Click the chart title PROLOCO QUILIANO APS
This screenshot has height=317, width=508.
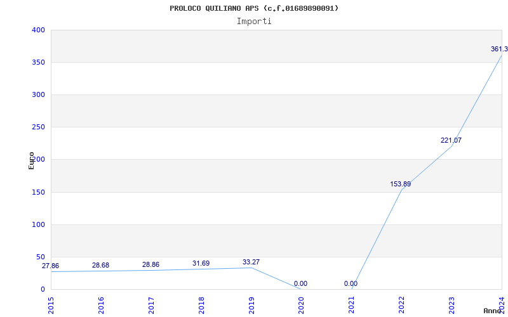click(253, 8)
